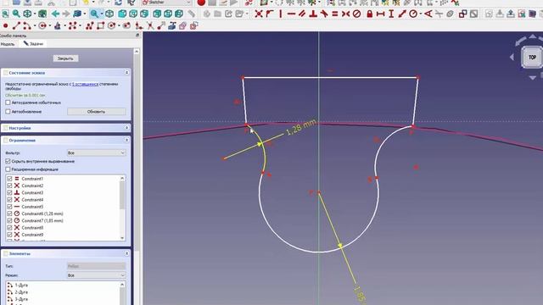Toggle auto-remove redundants checkbox
Viewport: 543px width, 305px height.
8,103
